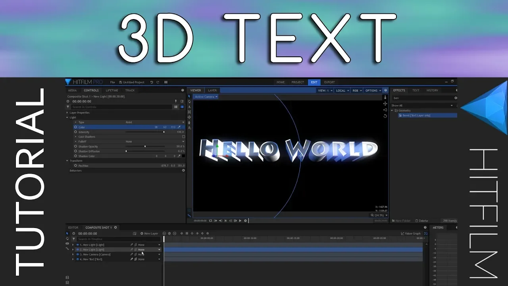
Task: Toggle Position keyframing circle
Action: click(75, 166)
